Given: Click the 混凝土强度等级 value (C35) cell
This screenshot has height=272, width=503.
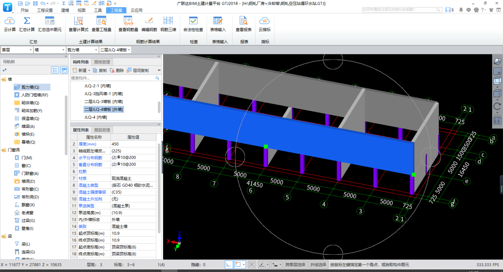Looking at the screenshot, I should pos(133,192).
